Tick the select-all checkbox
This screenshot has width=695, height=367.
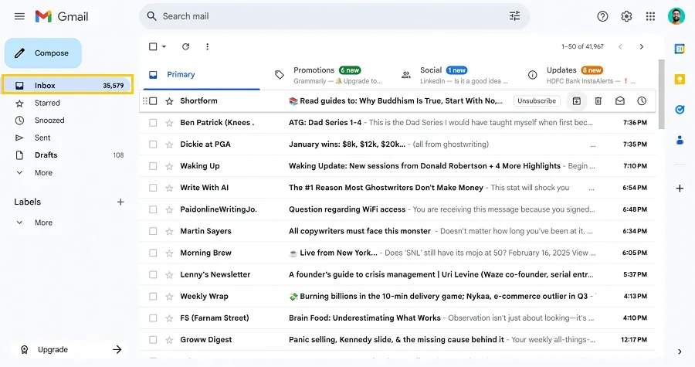click(x=153, y=46)
